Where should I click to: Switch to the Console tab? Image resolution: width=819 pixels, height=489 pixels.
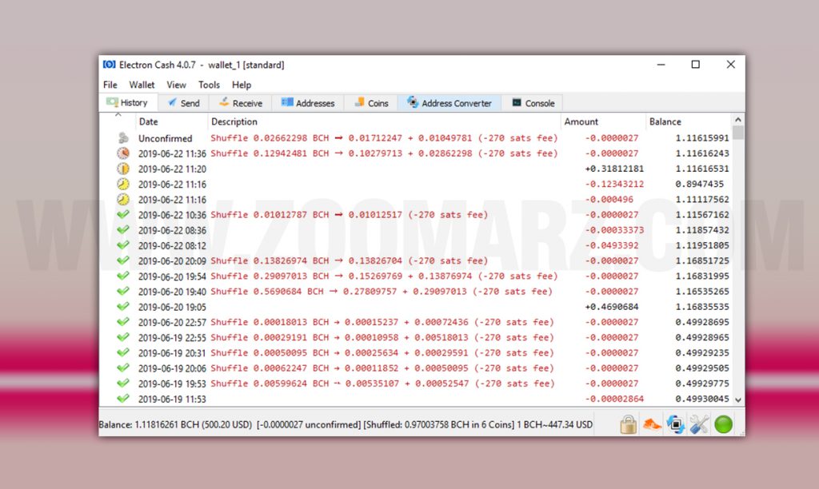pyautogui.click(x=533, y=103)
